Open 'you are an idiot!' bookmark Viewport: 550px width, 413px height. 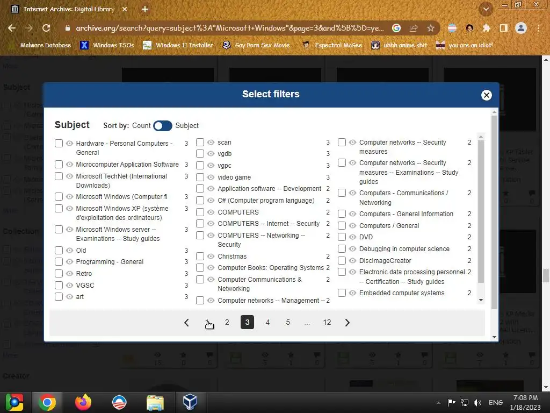(x=465, y=45)
